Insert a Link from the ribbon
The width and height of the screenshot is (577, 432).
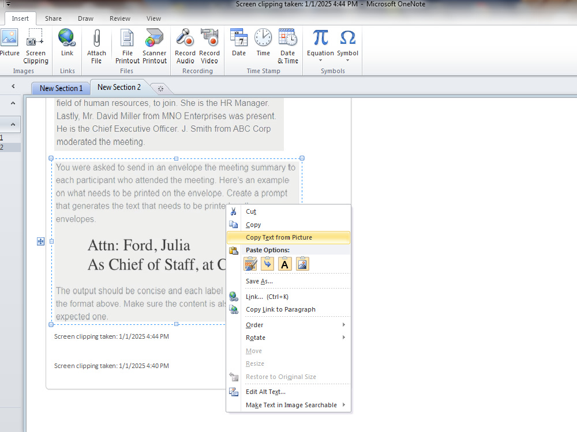[67, 43]
